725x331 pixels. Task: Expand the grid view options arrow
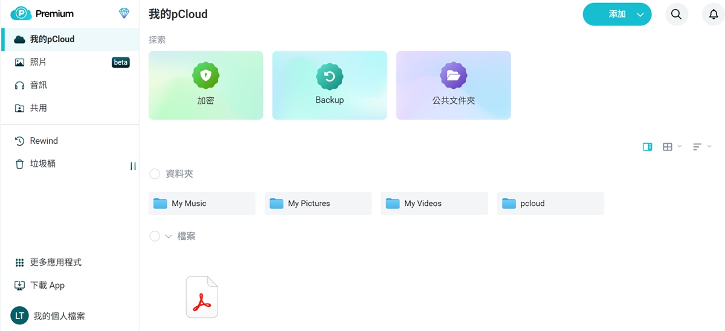(x=680, y=147)
